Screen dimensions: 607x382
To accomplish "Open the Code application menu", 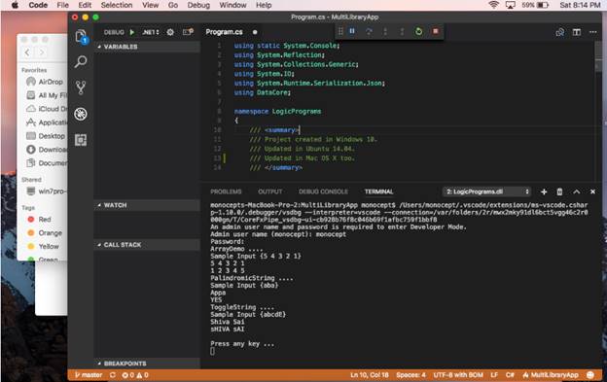I will (x=38, y=5).
